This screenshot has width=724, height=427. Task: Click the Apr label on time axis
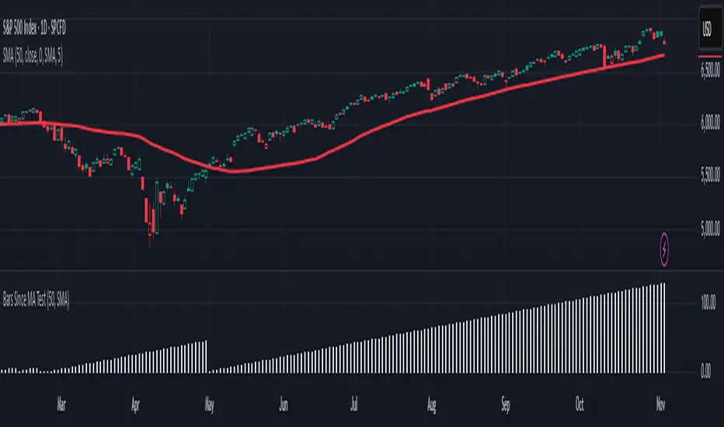(138, 405)
